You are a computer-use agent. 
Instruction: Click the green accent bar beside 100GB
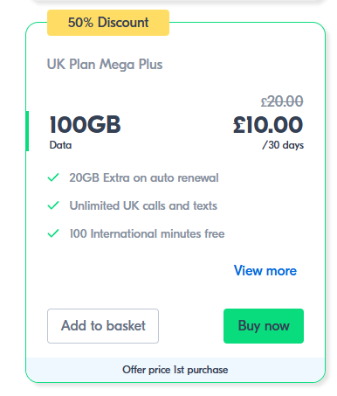[27, 131]
